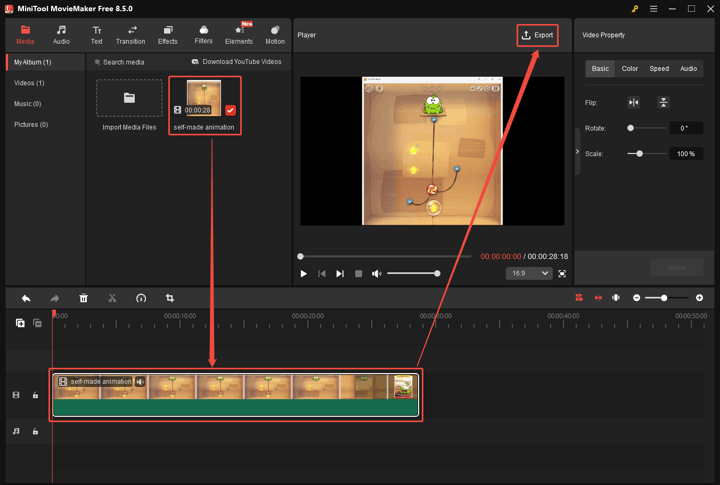
Task: Click the Export button
Action: [x=537, y=35]
